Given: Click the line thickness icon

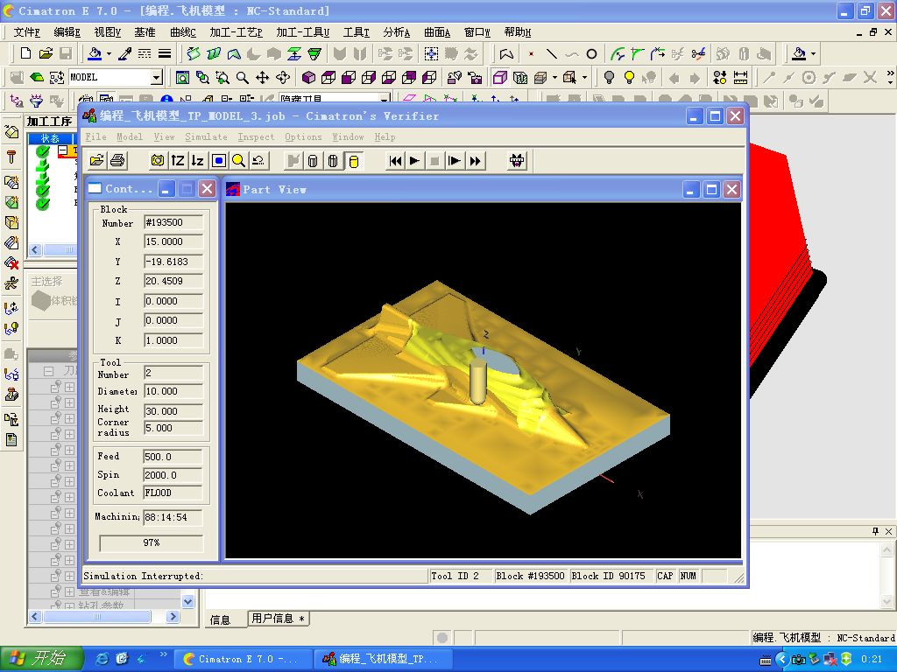Looking at the screenshot, I should 165,53.
